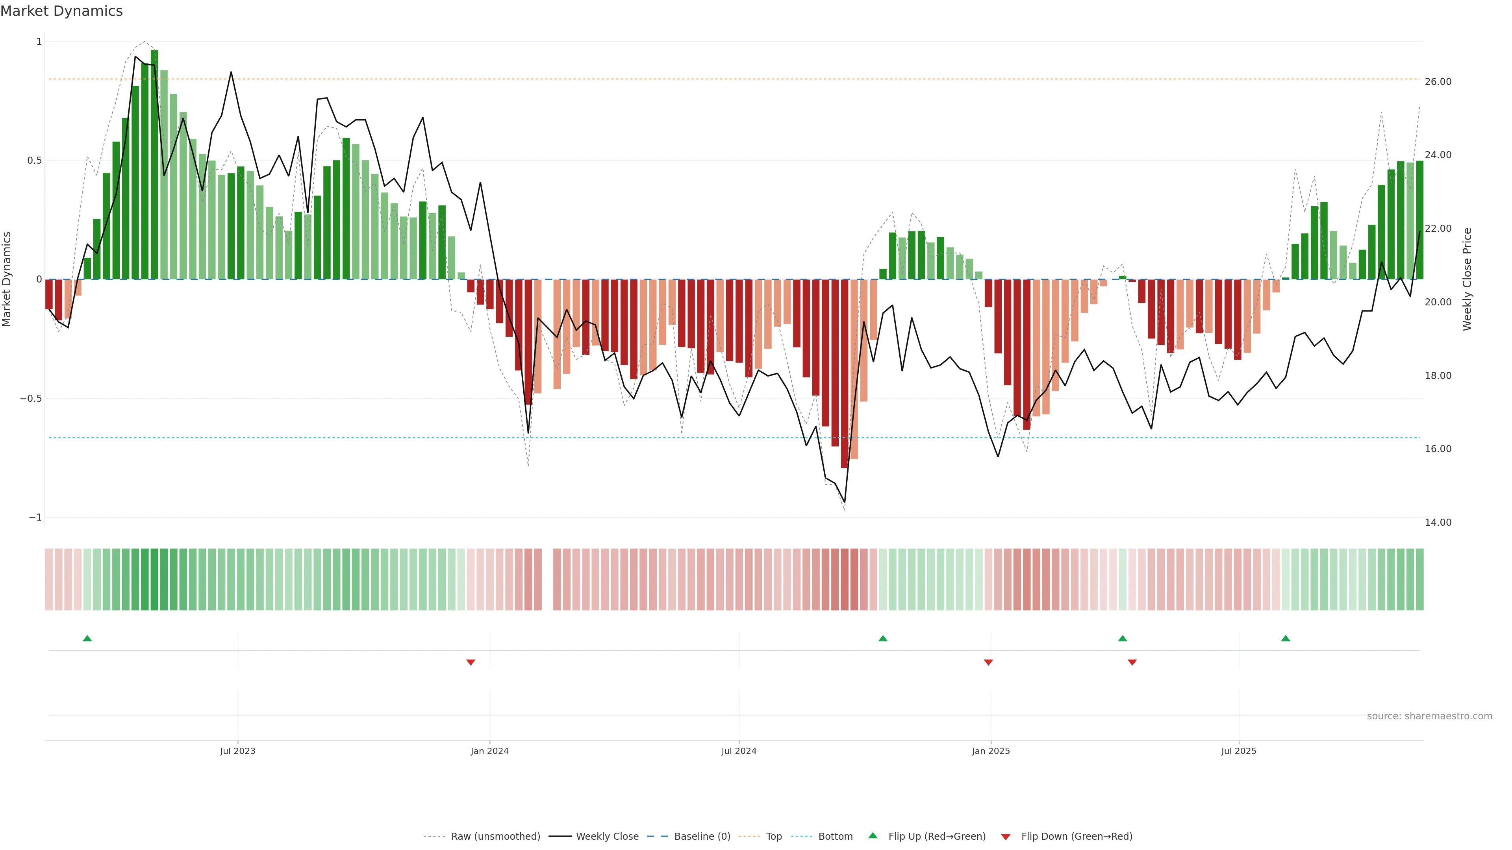Toggle the Bottom threshold legend entry
1512x850 pixels.
835,837
